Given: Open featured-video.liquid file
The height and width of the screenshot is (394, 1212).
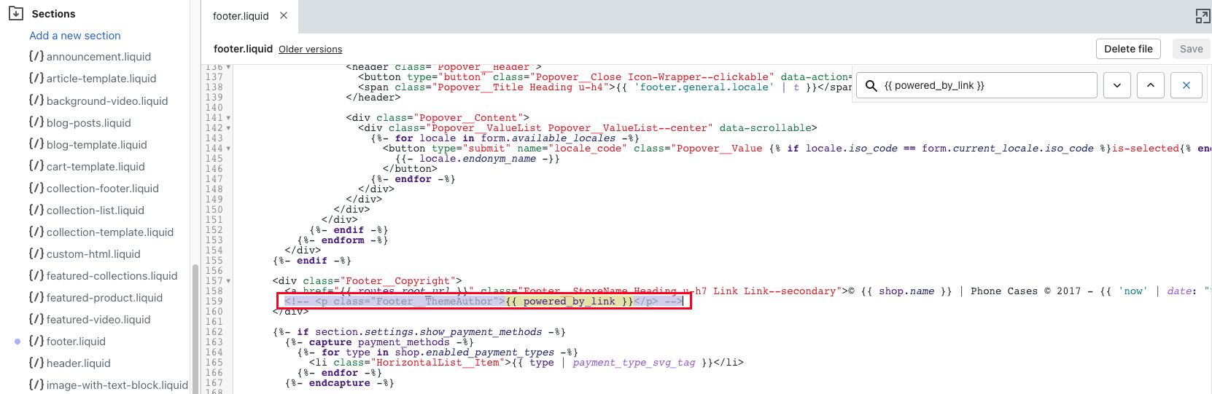Looking at the screenshot, I should point(89,319).
